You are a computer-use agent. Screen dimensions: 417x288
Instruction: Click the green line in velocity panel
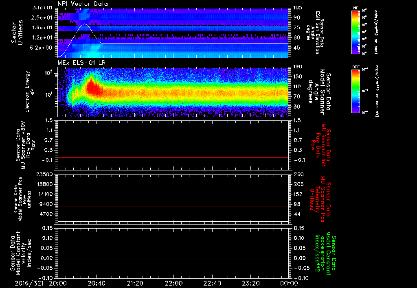pos(173,258)
